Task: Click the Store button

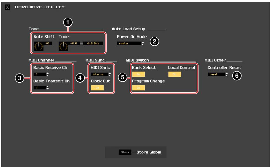Action: 125,152
